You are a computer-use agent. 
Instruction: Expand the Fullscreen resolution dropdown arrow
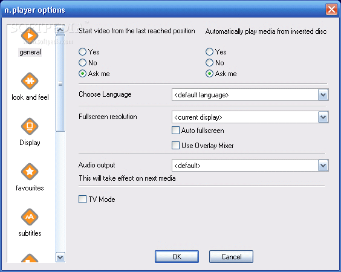click(323, 117)
